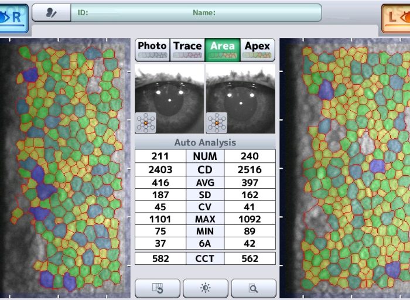This screenshot has width=410, height=300.
Task: Select the left eye L button
Action: (396, 17)
